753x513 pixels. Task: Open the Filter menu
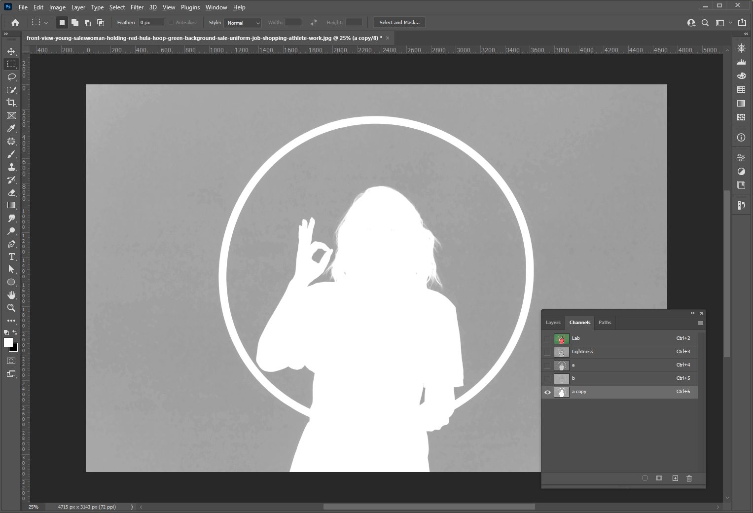pos(137,7)
